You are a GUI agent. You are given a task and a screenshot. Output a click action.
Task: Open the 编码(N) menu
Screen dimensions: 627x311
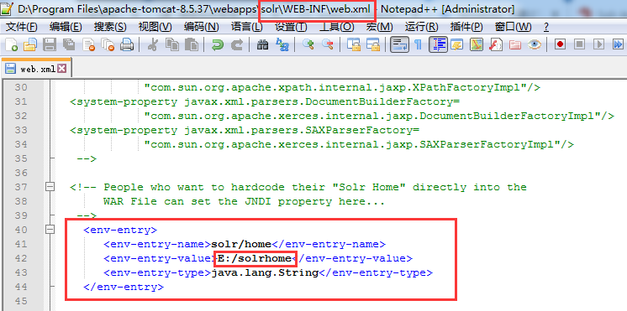[201, 27]
